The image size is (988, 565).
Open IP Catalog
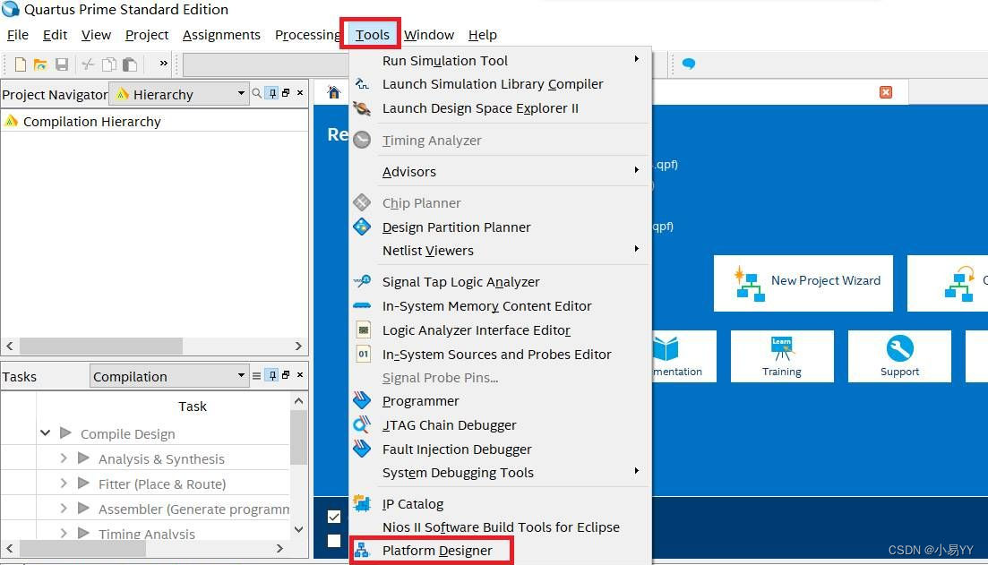click(501, 503)
